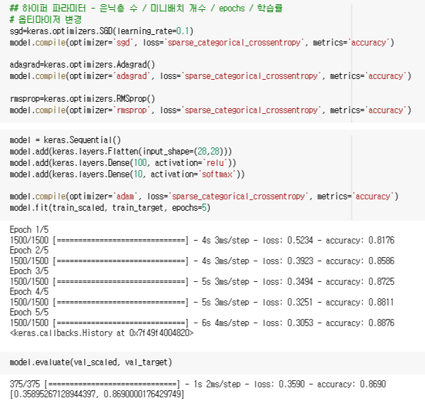This screenshot has height=403, width=425.
Task: Click the model = keras.Sequential() line
Action: (x=65, y=140)
